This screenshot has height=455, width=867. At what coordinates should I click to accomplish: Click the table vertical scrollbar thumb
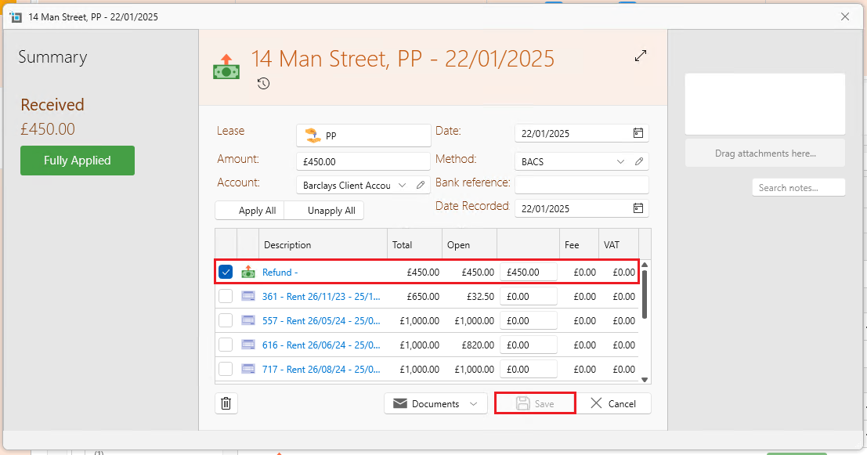pyautogui.click(x=645, y=294)
